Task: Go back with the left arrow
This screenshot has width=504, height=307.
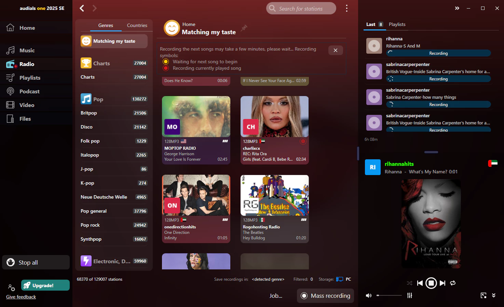Action: point(82,8)
